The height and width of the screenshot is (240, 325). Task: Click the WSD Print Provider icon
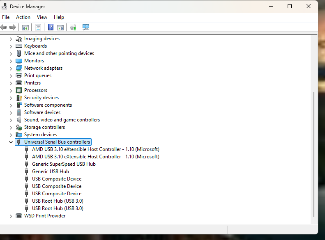[19, 216]
